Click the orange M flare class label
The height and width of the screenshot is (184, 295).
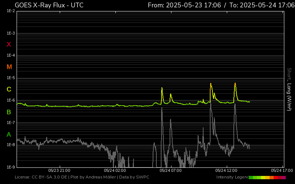[x=9, y=67]
